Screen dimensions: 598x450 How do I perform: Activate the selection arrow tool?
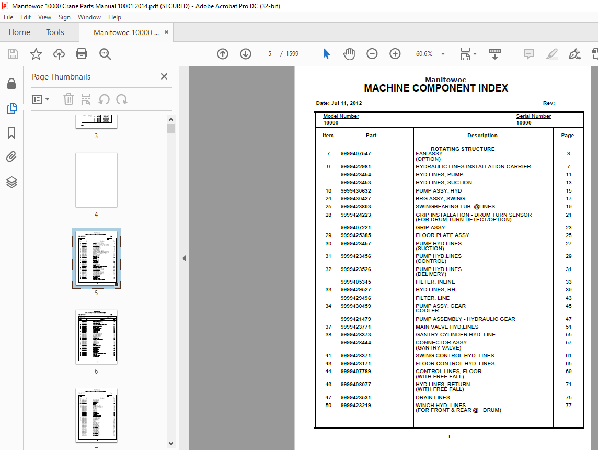pyautogui.click(x=326, y=54)
